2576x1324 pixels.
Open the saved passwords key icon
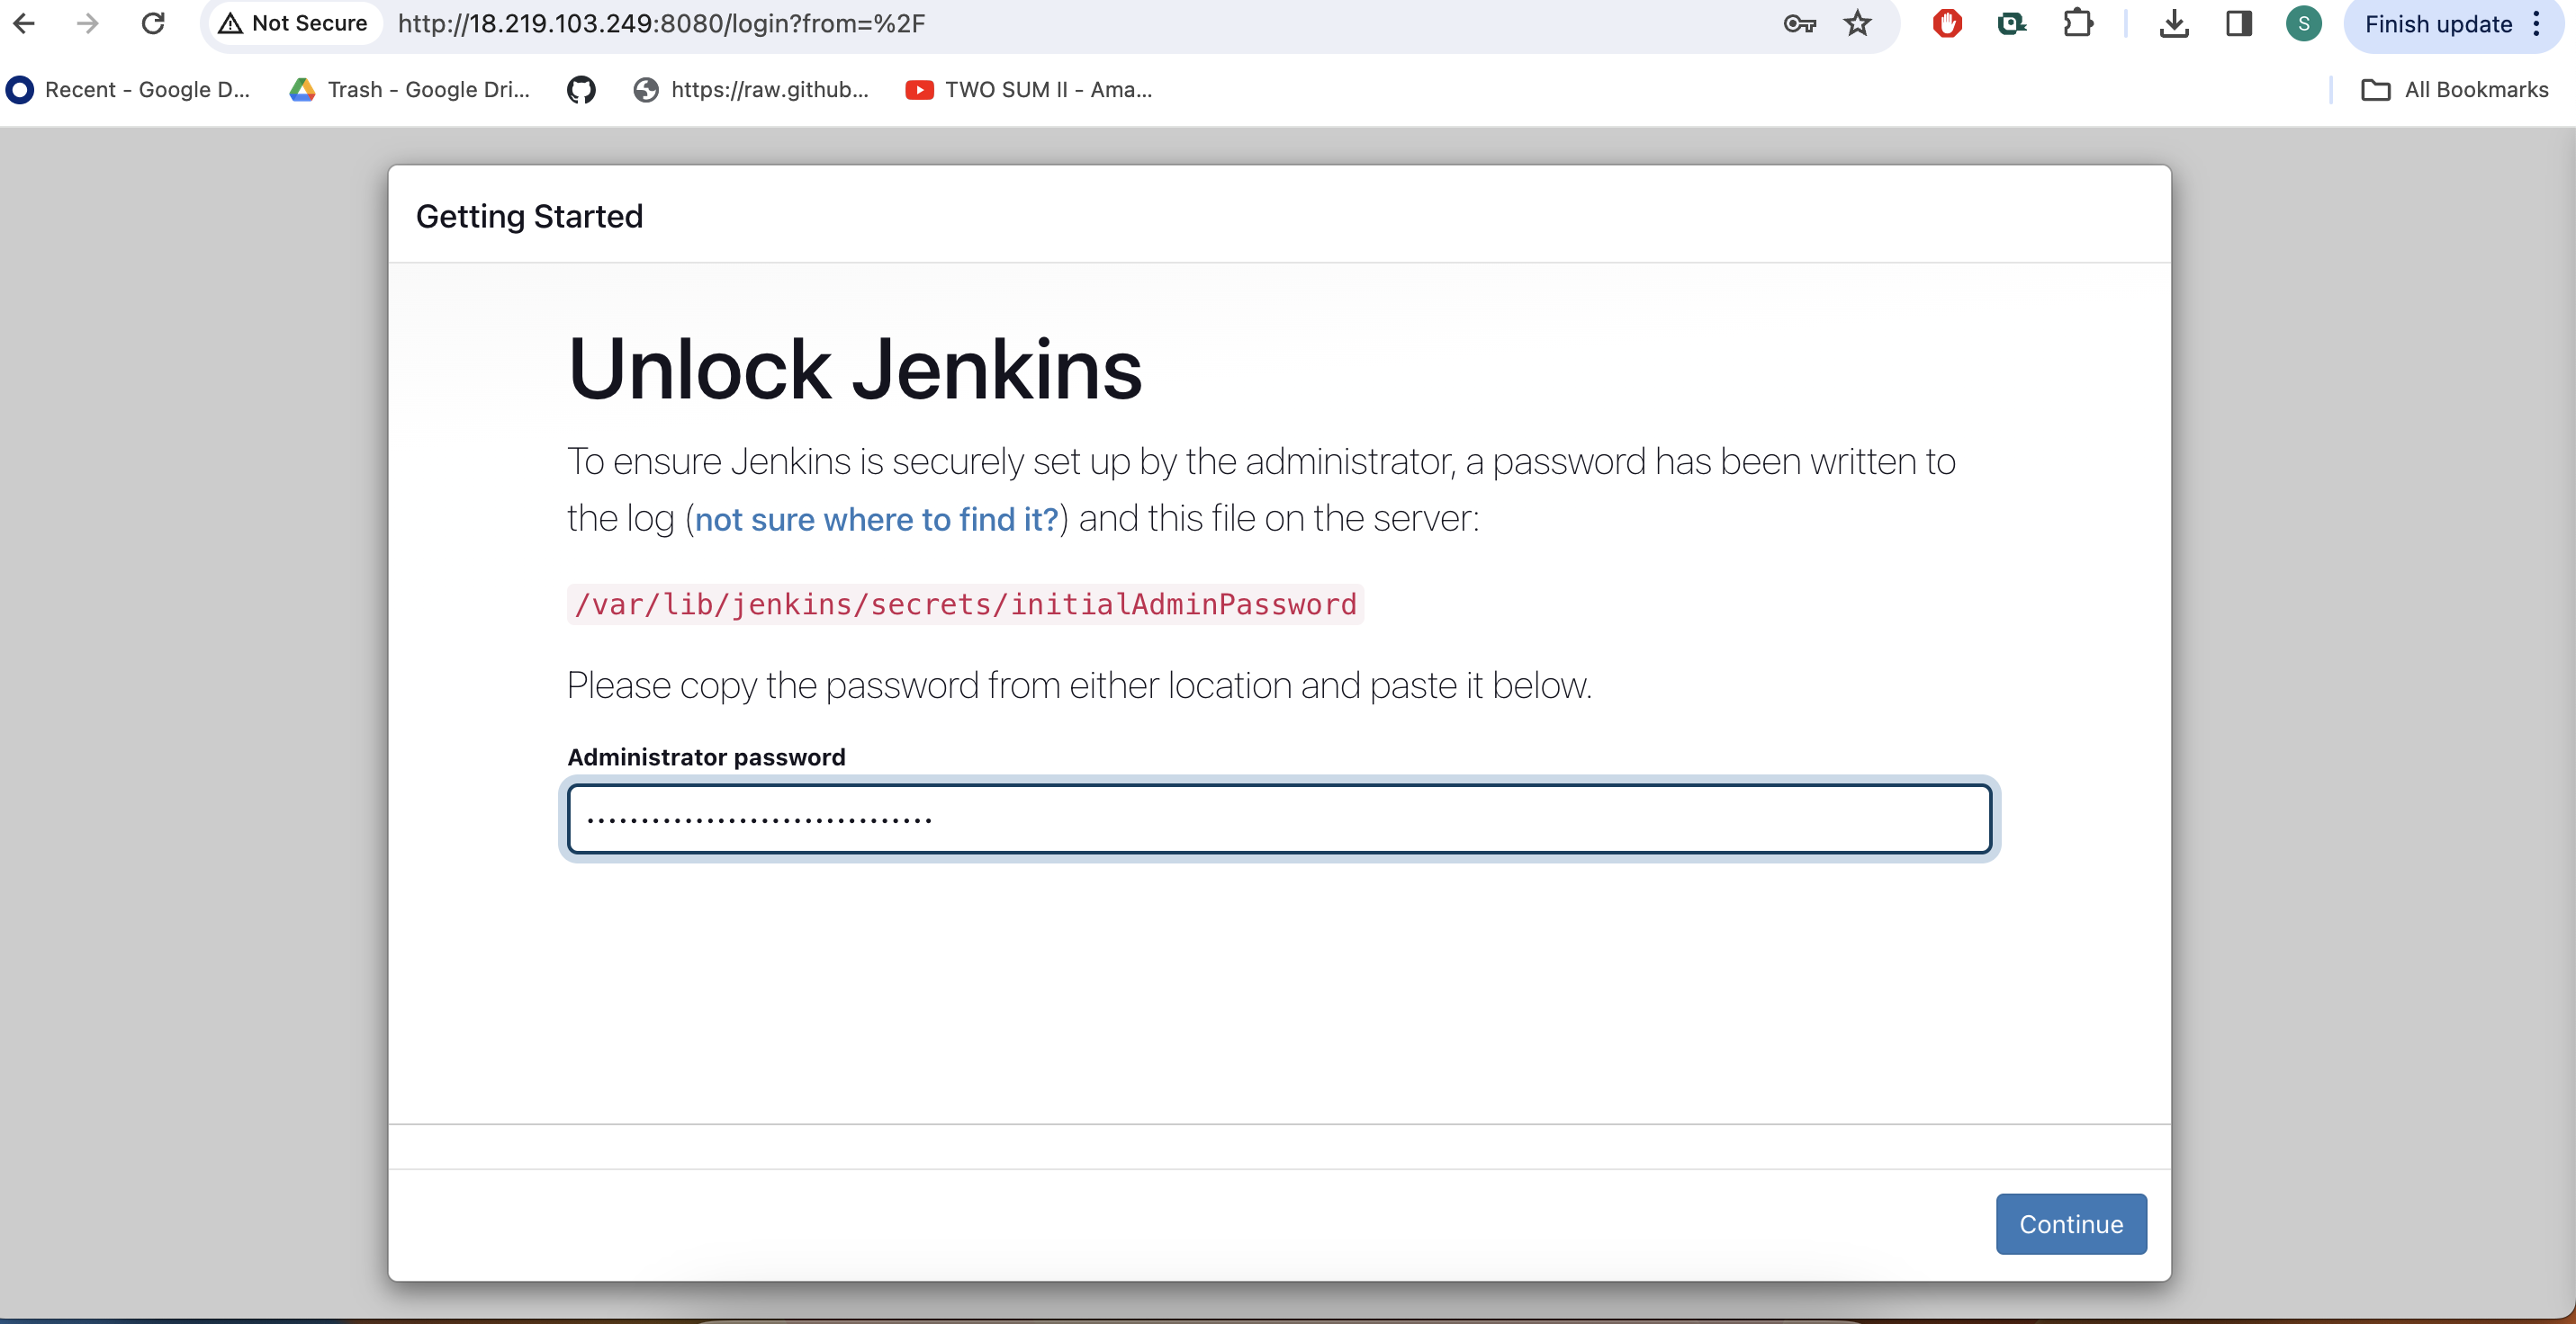pyautogui.click(x=1799, y=23)
